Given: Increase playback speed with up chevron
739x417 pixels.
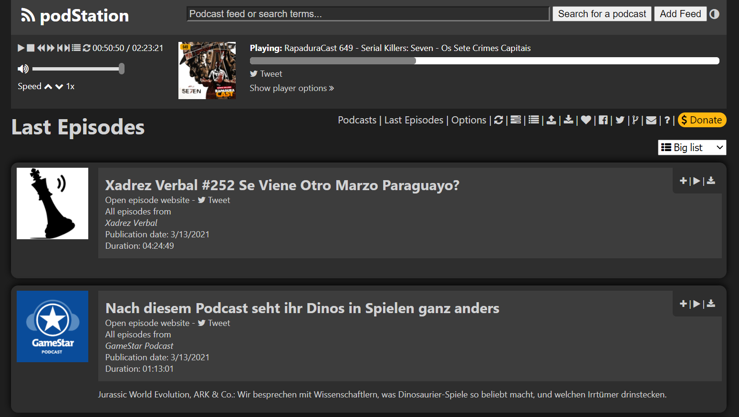Looking at the screenshot, I should (x=48, y=86).
